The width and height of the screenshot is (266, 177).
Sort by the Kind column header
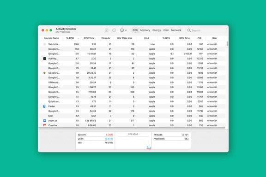tap(146, 38)
